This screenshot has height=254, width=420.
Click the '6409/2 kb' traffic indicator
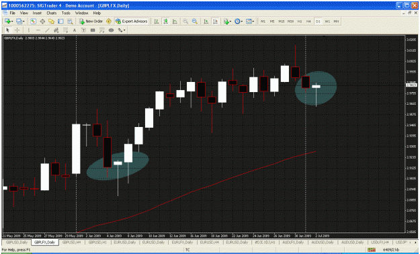click(x=391, y=250)
